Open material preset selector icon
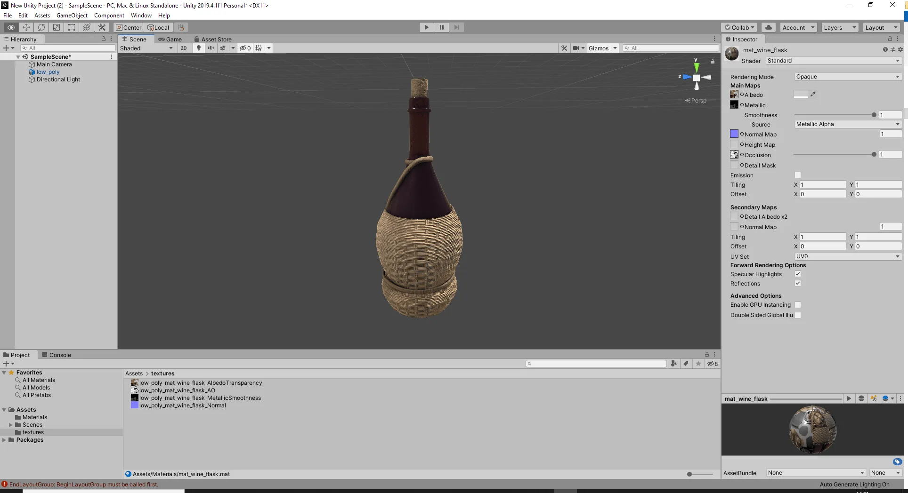The height and width of the screenshot is (493, 908). [892, 49]
